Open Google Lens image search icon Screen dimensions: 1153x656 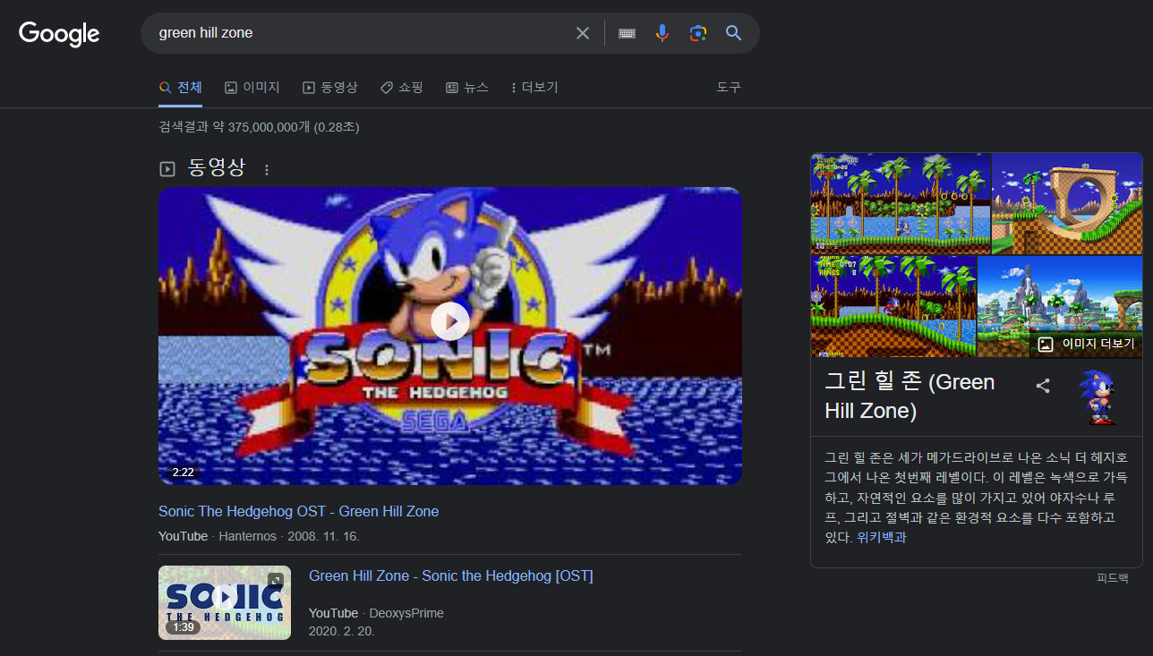pos(697,33)
